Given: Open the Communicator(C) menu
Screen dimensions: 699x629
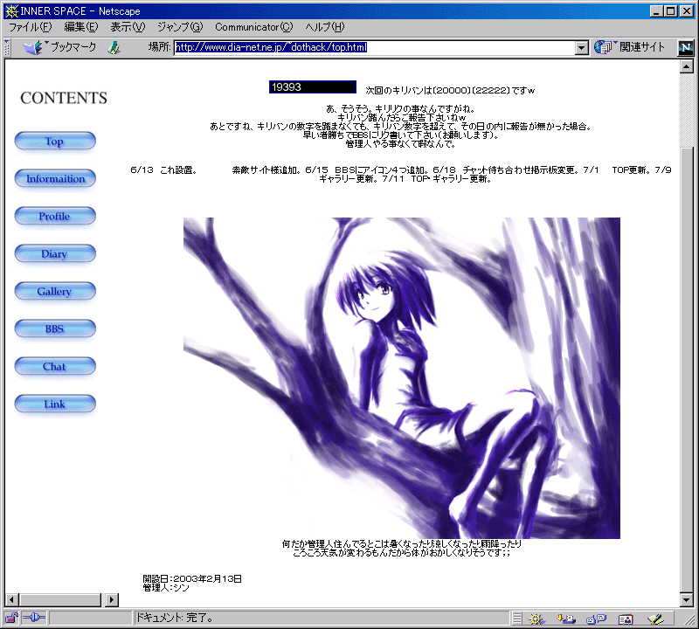Looking at the screenshot, I should pyautogui.click(x=254, y=27).
